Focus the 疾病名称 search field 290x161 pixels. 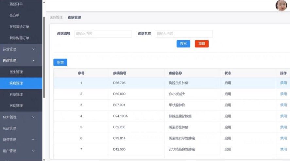184,34
